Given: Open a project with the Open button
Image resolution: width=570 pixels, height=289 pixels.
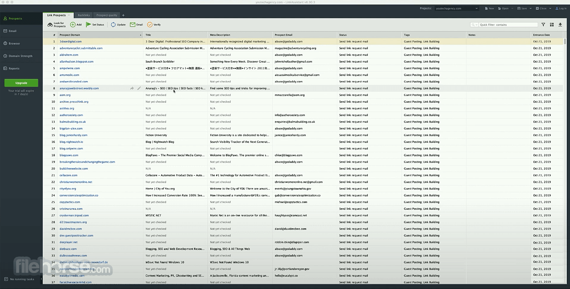Looking at the screenshot, I should [x=503, y=8].
